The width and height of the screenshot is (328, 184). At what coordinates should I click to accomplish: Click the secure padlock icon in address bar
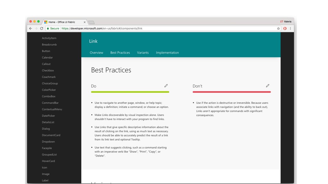pyautogui.click(x=48, y=28)
